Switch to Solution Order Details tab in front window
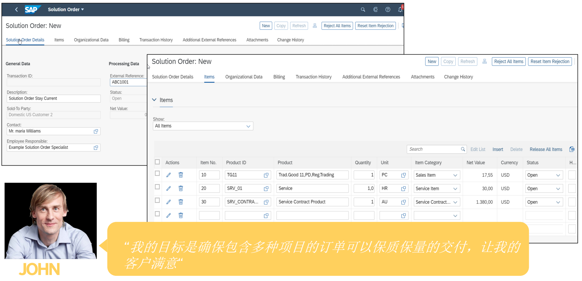Screen dimensions: 582x281 point(173,77)
